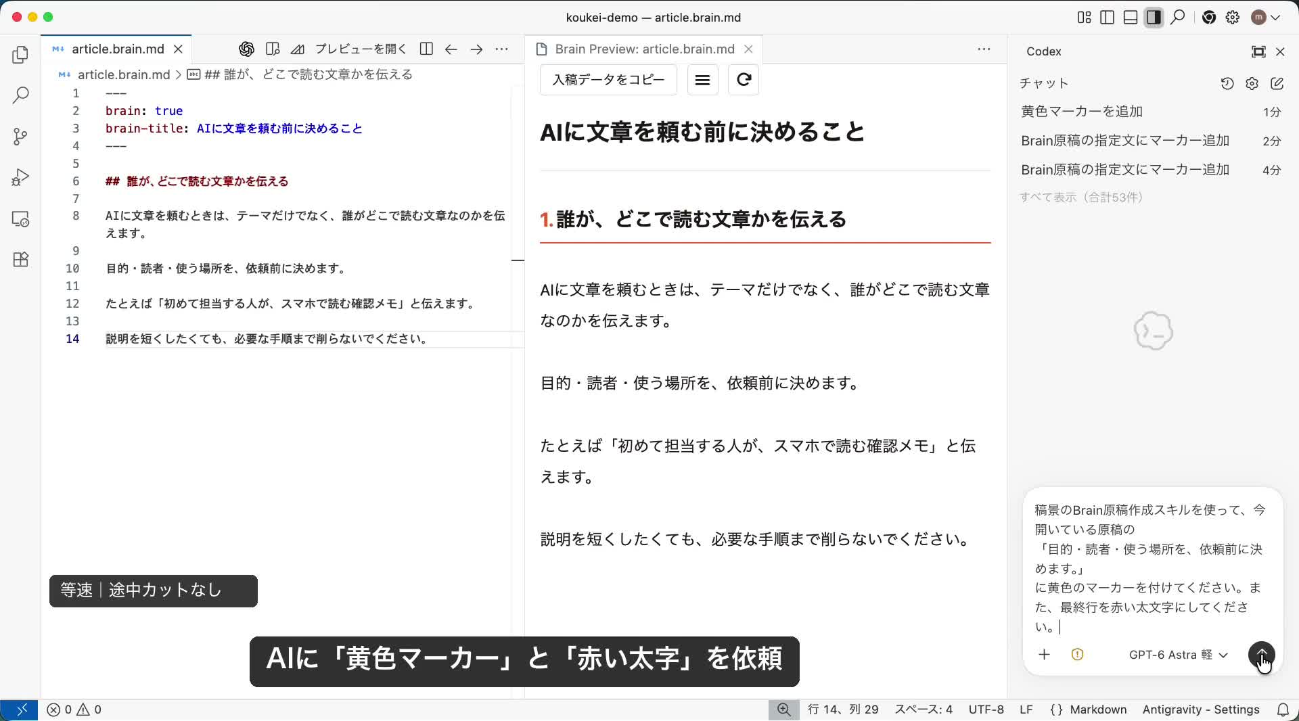Open Codex chat history
This screenshot has width=1299, height=721.
pos(1227,83)
